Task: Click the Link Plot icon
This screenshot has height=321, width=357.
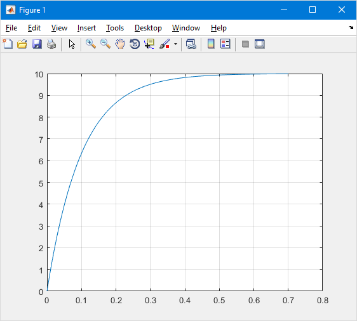Action: pos(191,44)
